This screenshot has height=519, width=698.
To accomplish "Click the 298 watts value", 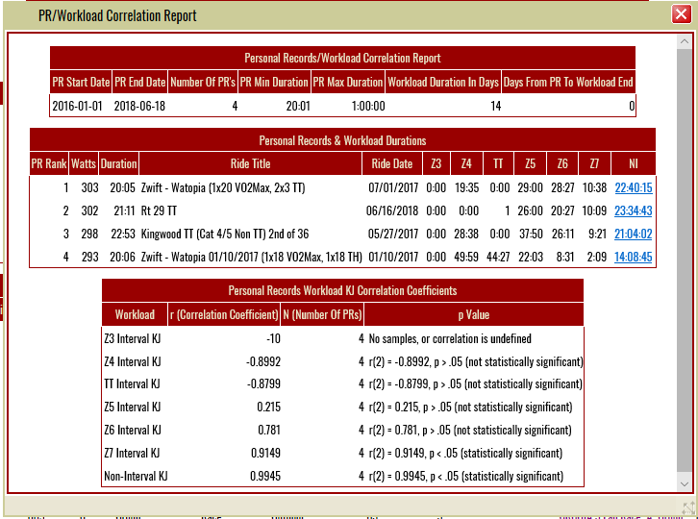I will (x=89, y=234).
